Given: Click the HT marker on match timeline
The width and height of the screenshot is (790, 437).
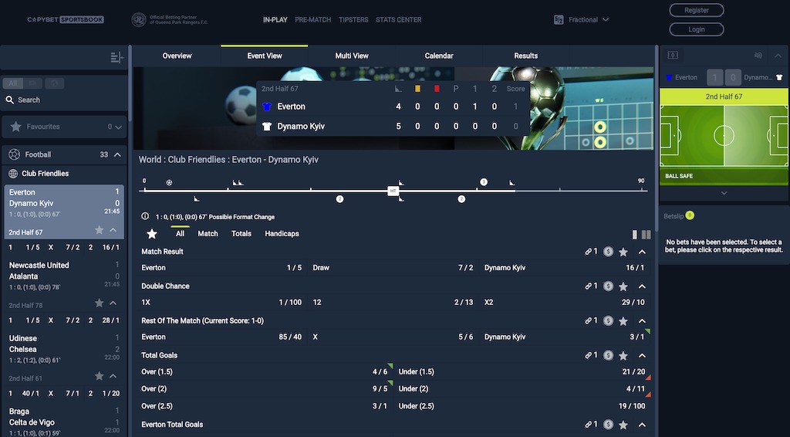Looking at the screenshot, I should [x=393, y=191].
